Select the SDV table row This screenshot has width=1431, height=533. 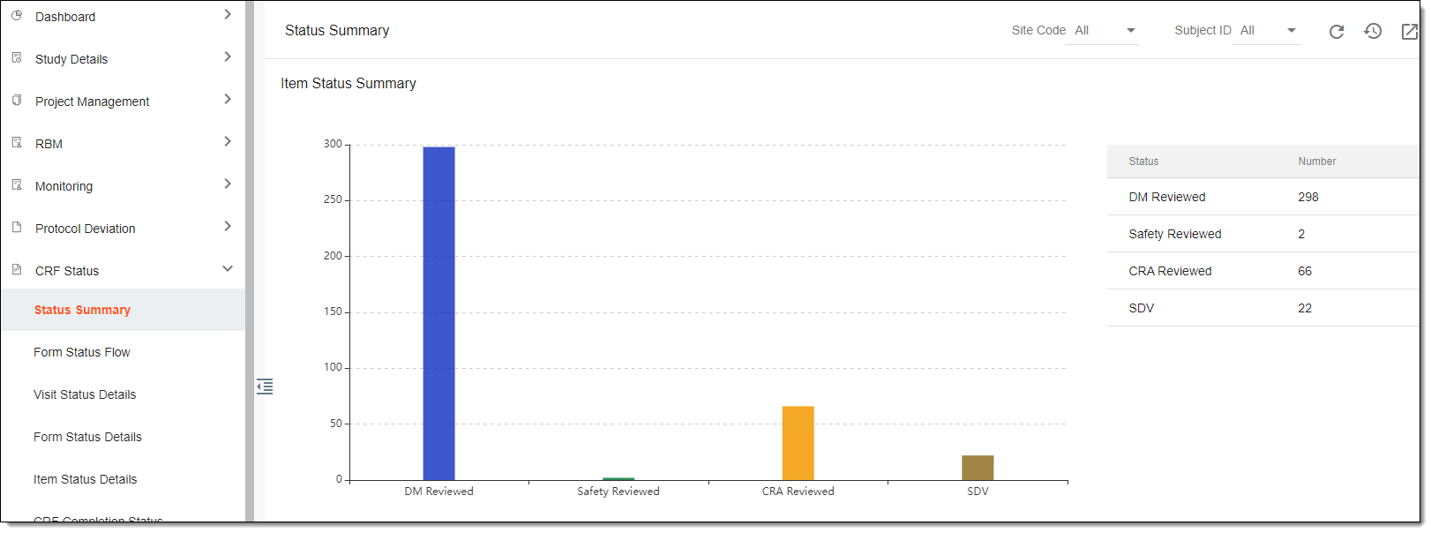click(x=1262, y=308)
